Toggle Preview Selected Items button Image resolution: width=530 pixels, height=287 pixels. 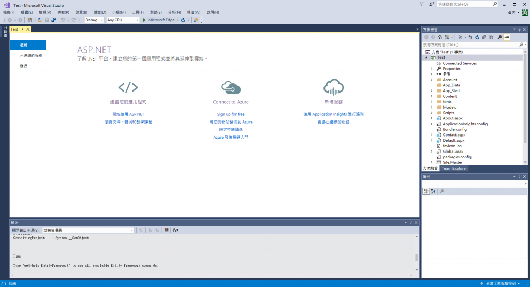[507, 37]
